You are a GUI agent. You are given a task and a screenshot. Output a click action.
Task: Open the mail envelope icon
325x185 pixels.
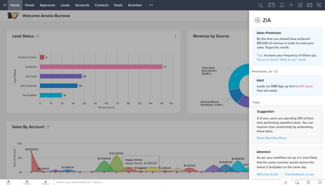click(310, 5)
